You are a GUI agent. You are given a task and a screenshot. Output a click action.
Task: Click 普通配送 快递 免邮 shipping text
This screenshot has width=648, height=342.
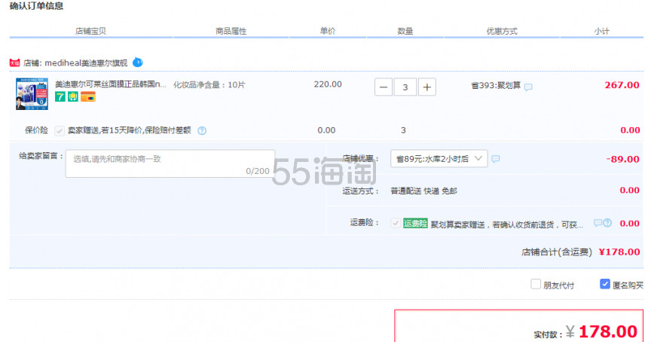[423, 191]
